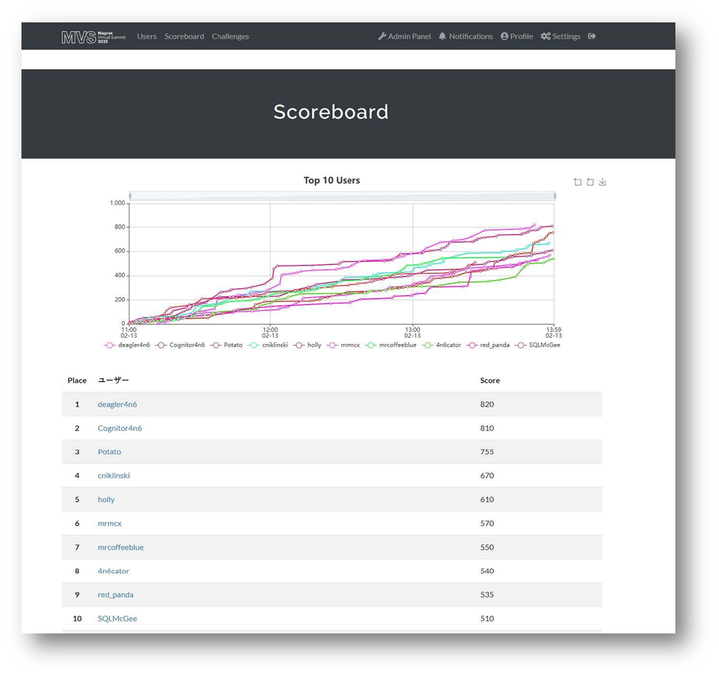The height and width of the screenshot is (677, 719).
Task: Log out using the exit icon
Action: click(593, 36)
